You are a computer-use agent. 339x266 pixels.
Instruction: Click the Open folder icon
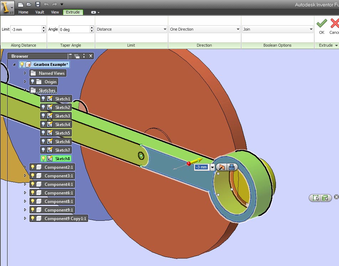(29, 4)
